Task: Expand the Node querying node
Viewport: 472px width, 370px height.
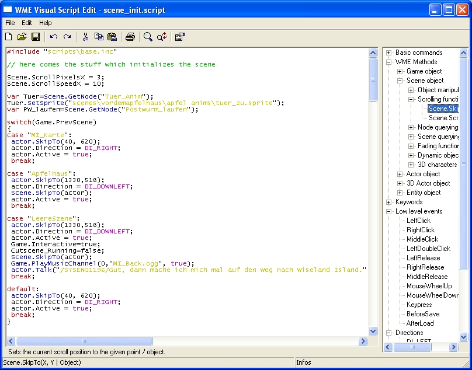Action: point(411,128)
